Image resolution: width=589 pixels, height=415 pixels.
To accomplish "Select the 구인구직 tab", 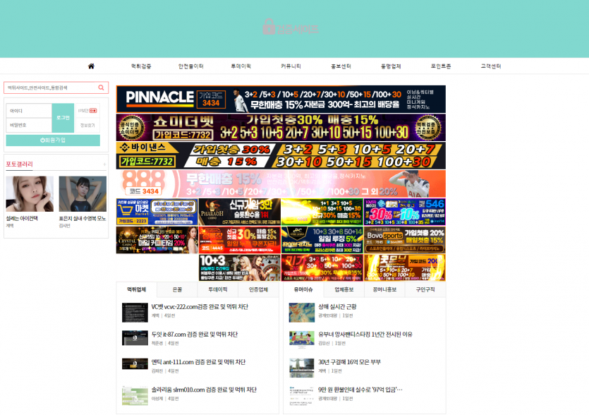I will (x=425, y=289).
